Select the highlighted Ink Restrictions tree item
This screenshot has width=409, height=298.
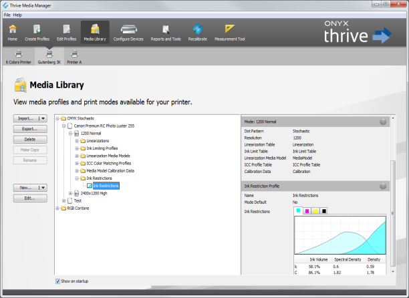point(106,186)
